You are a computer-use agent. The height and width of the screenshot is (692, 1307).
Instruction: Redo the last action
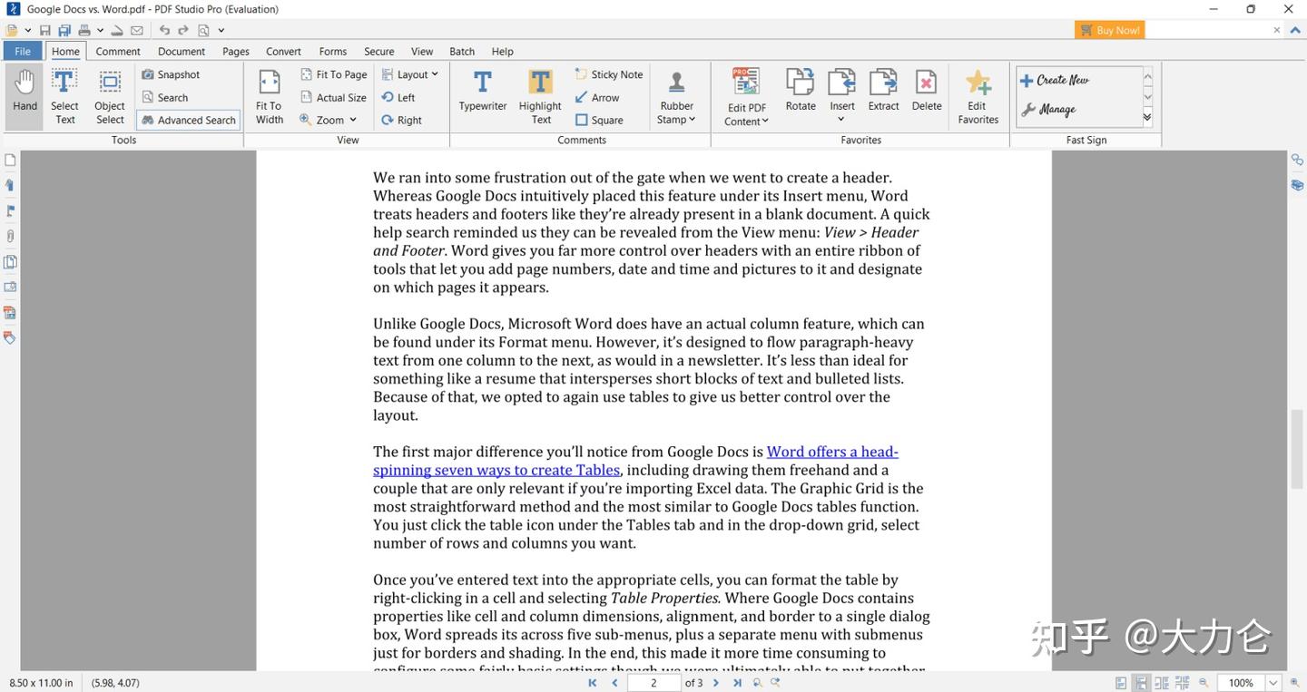pos(183,30)
